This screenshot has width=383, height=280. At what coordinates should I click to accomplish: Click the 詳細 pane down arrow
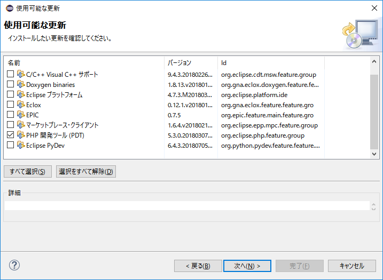coord(373,209)
